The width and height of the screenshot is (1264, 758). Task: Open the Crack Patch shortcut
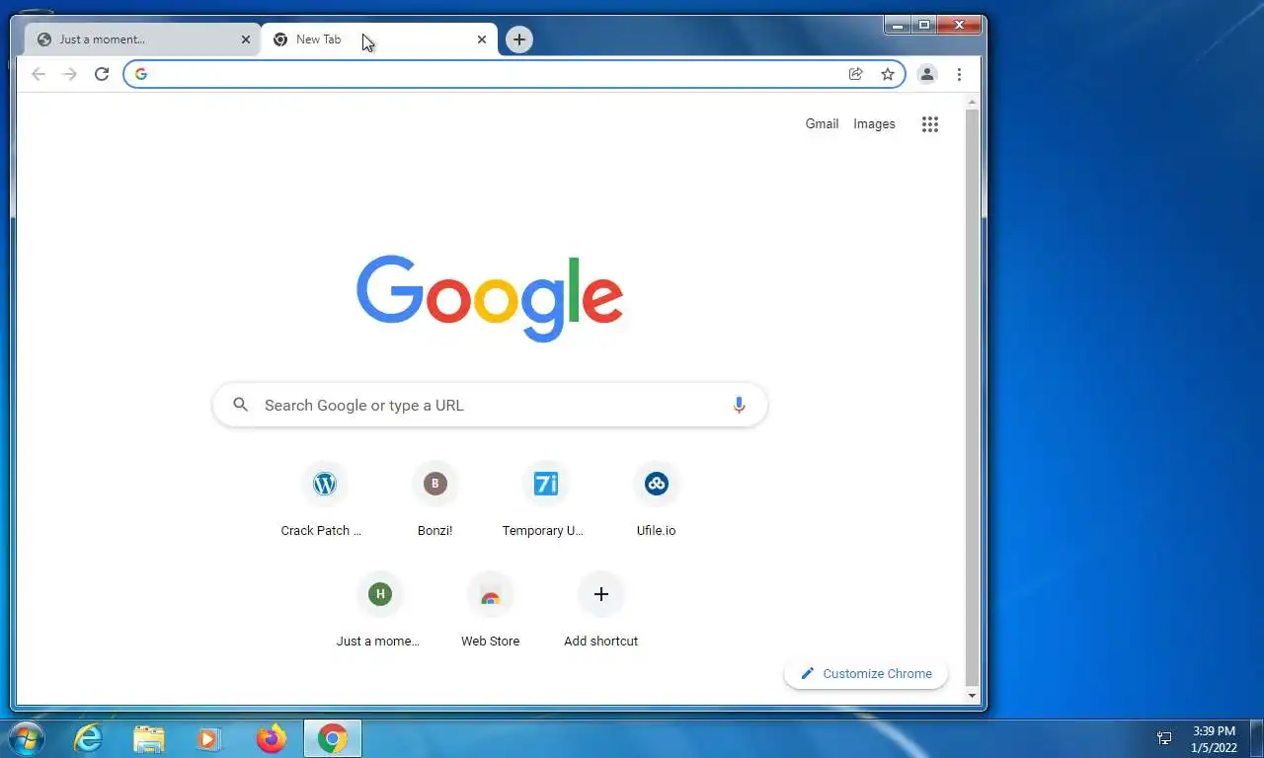click(324, 499)
